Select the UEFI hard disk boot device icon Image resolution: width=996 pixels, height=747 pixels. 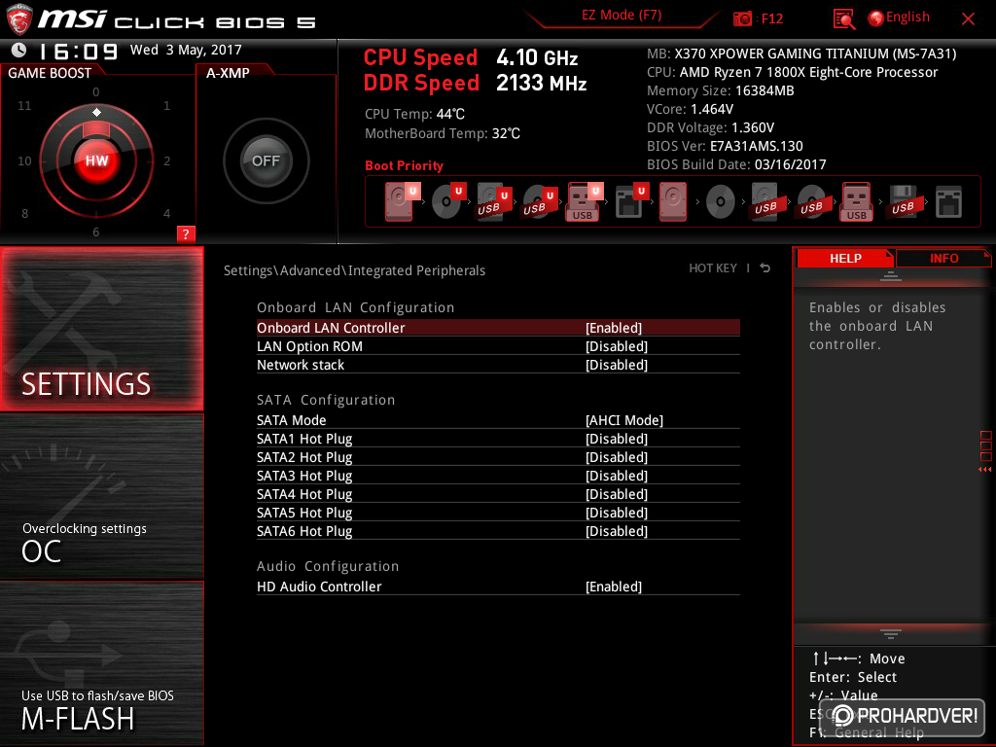(402, 201)
